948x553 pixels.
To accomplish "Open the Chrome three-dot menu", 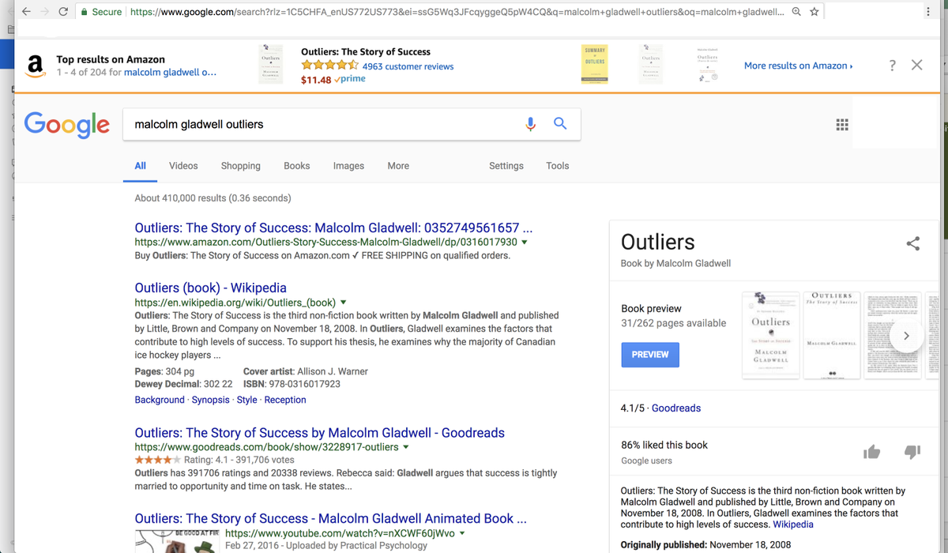I will pyautogui.click(x=929, y=12).
